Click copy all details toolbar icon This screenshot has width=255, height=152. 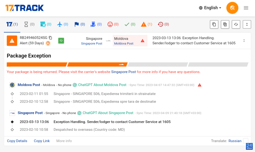(225, 24)
